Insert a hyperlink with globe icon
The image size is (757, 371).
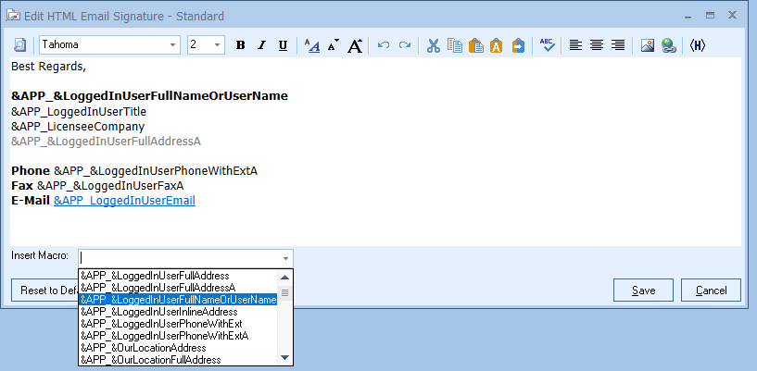[668, 45]
